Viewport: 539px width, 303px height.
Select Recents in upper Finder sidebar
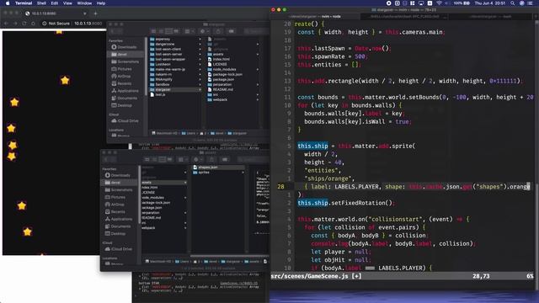tap(121, 83)
